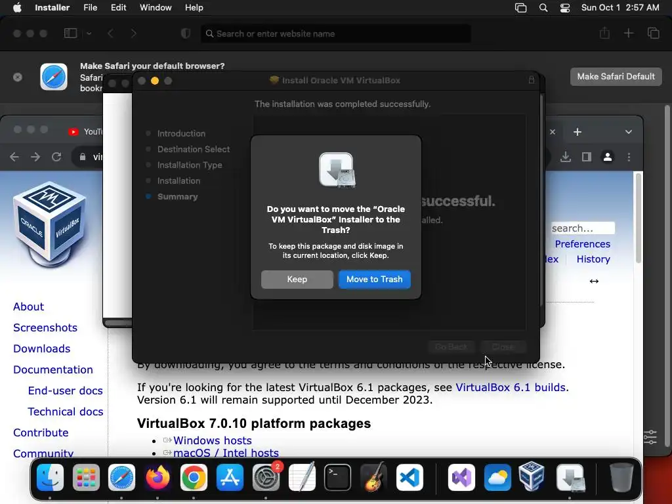Open new tab in Safari toolbar
Screen dimensions: 672x504
628,33
